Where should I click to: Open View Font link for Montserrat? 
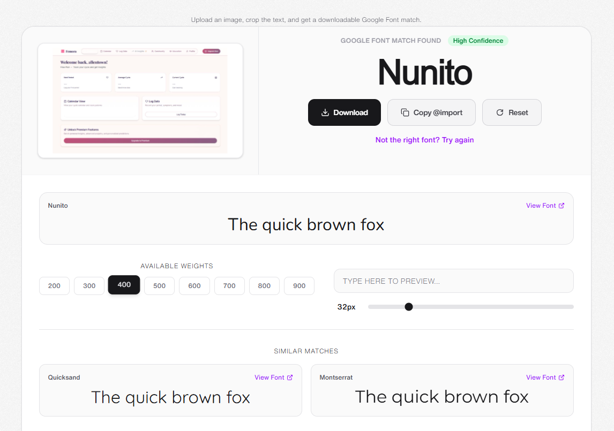tap(545, 377)
